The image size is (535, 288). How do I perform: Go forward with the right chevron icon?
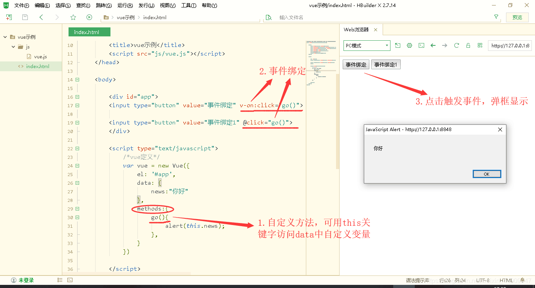57,17
